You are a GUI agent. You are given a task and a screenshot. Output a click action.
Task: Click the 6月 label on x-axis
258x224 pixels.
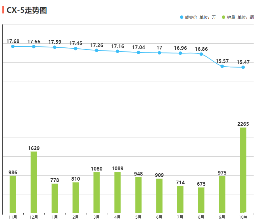159,217
